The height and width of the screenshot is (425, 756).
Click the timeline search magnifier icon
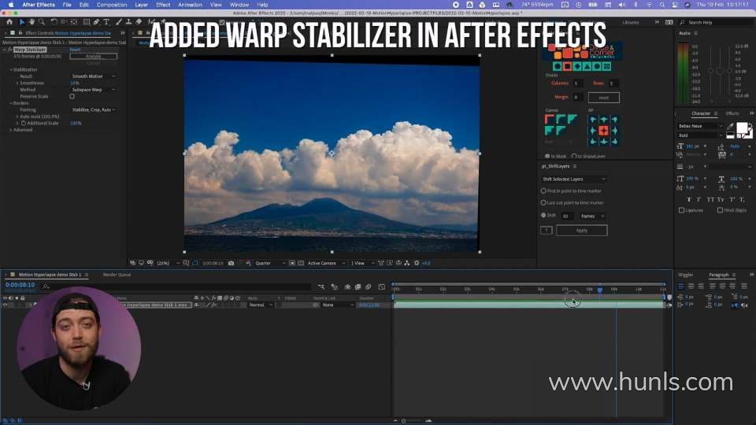46,286
